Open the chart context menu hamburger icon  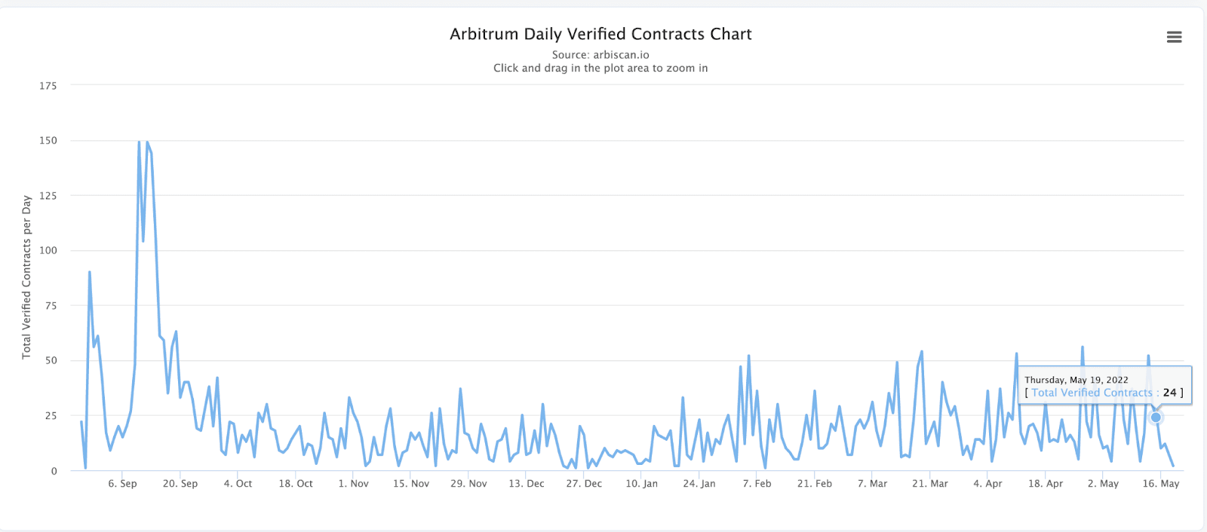click(x=1174, y=36)
